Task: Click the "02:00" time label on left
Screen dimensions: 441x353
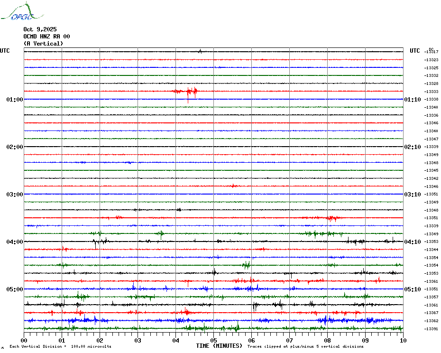Action: 15,147
